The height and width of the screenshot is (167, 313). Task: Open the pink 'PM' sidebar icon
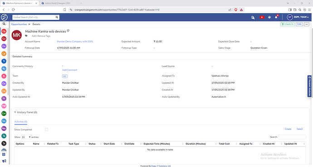(4, 106)
